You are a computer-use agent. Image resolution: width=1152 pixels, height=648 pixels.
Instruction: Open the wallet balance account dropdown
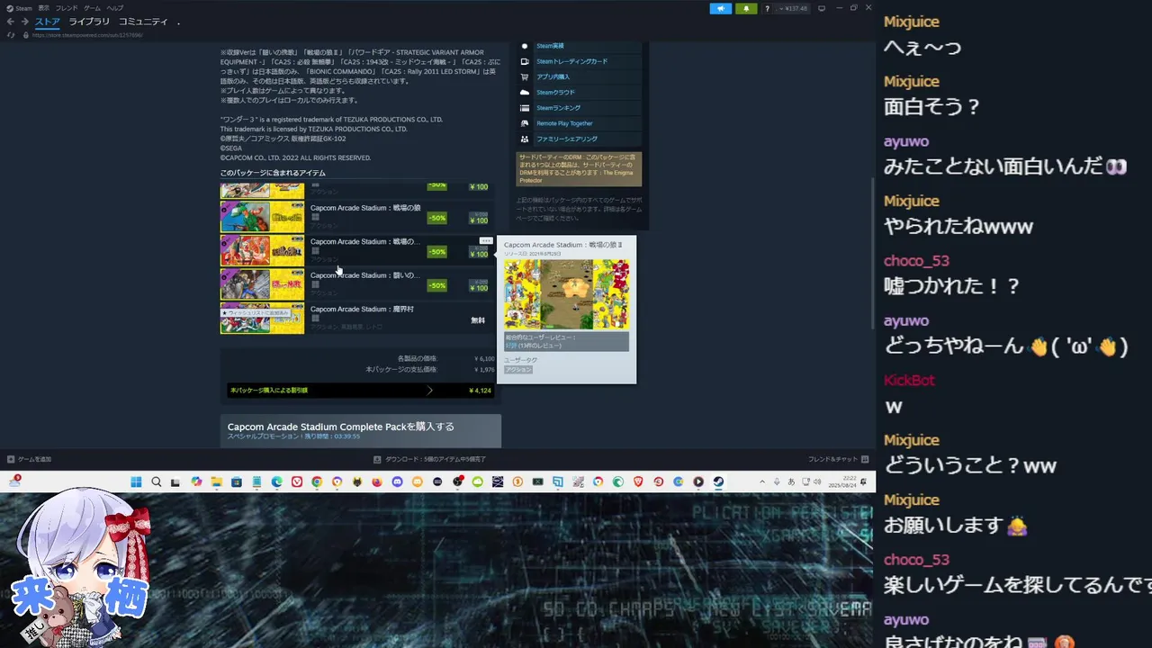click(x=792, y=8)
